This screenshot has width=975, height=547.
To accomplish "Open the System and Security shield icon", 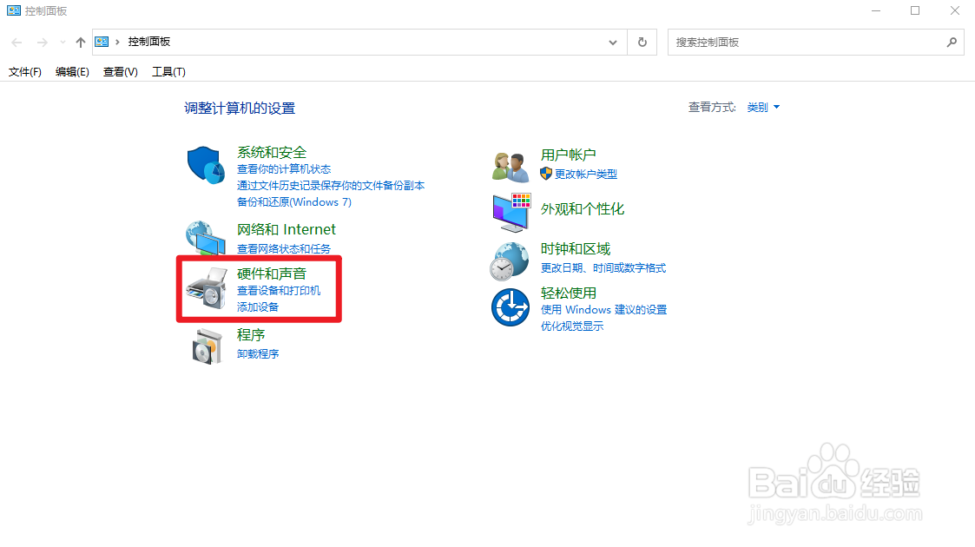I will pos(206,165).
